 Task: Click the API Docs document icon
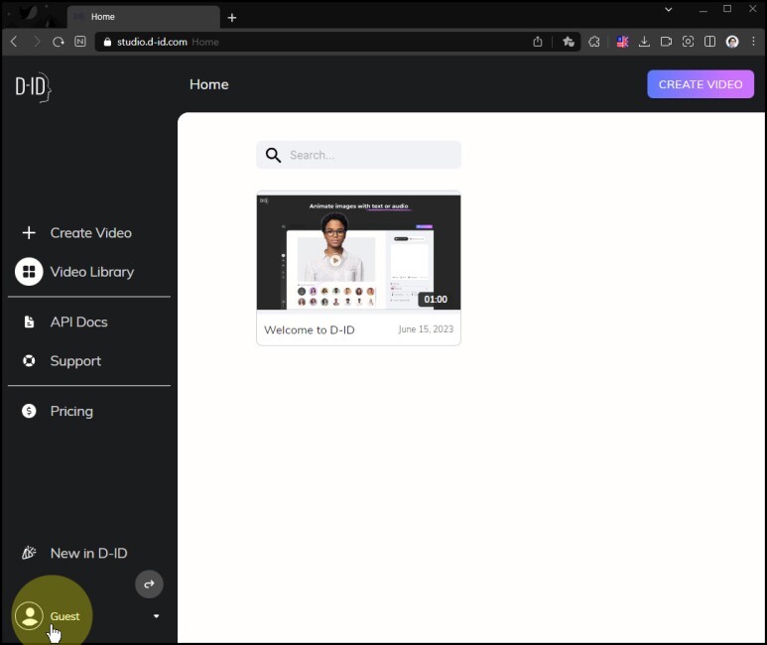pyautogui.click(x=29, y=322)
